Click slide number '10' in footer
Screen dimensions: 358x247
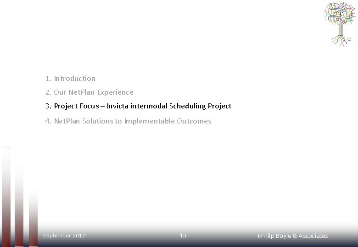(183, 236)
